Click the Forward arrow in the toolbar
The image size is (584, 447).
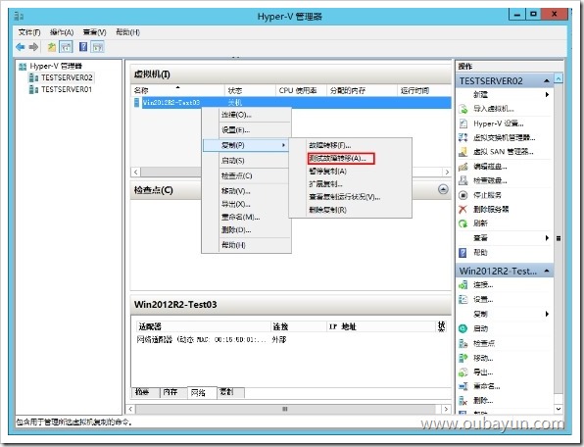tap(33, 47)
